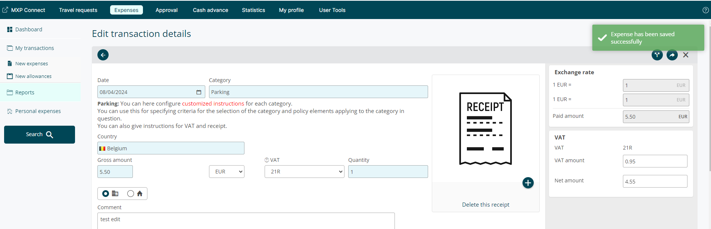This screenshot has height=229, width=711.
Task: Open the Parking category field
Action: 318,92
